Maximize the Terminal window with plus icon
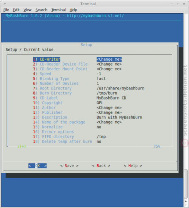Image resolution: width=189 pixels, height=208 pixels. 178,4
